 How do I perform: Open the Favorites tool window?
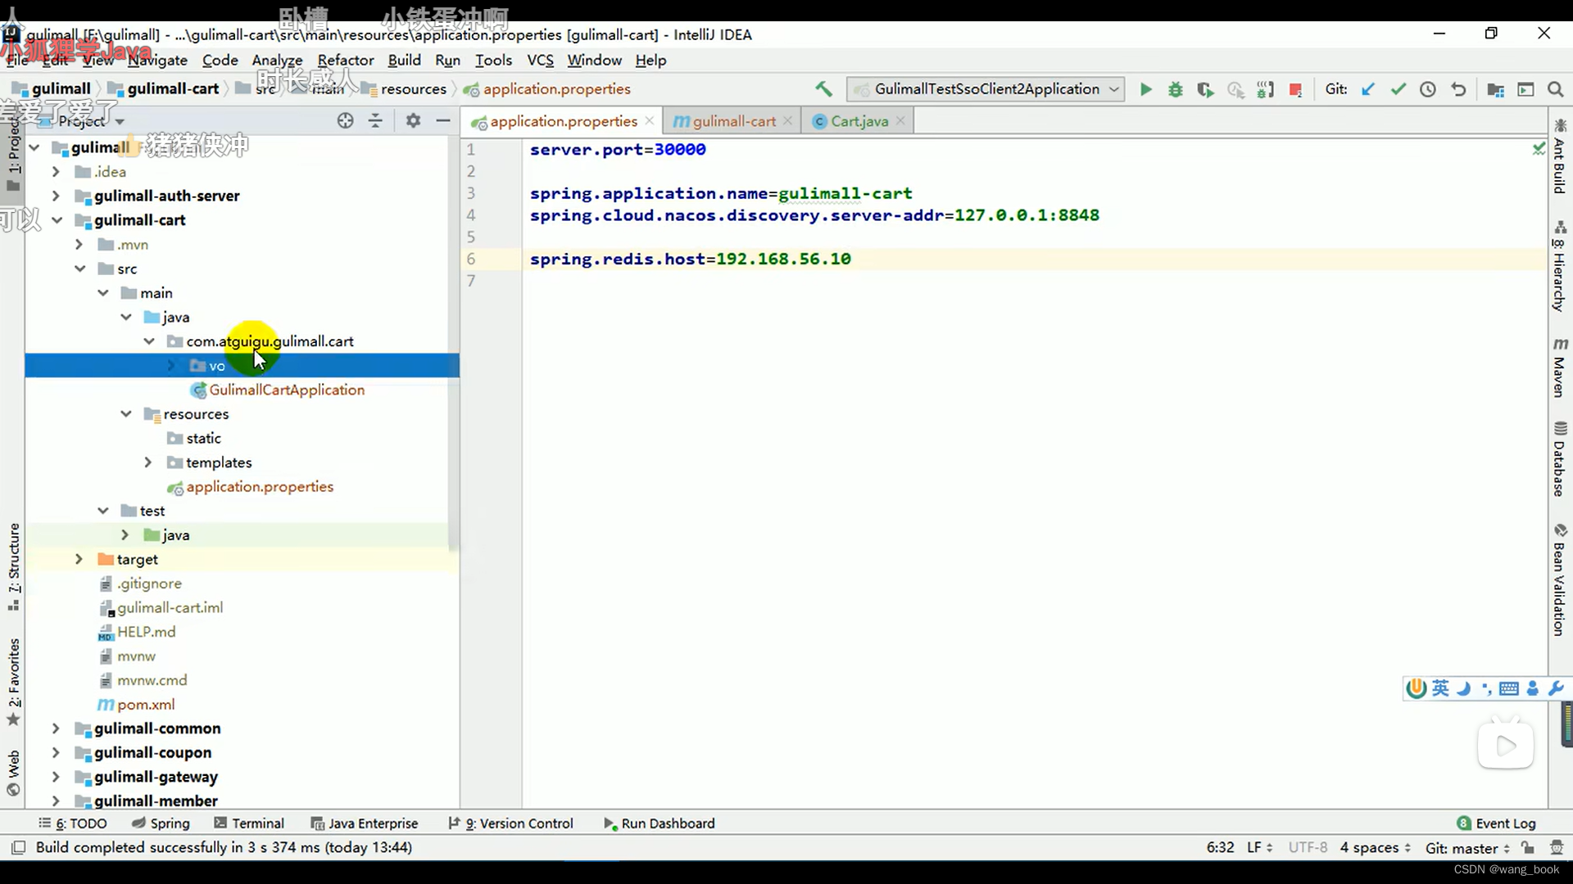[x=14, y=682]
